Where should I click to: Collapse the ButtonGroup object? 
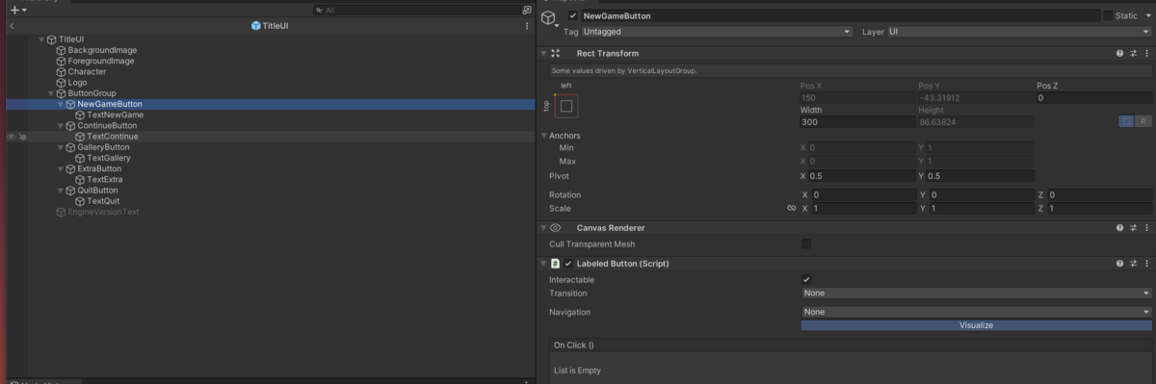click(51, 93)
